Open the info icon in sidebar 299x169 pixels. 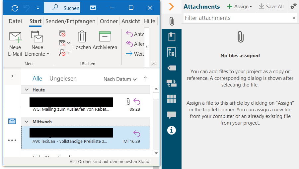click(171, 130)
